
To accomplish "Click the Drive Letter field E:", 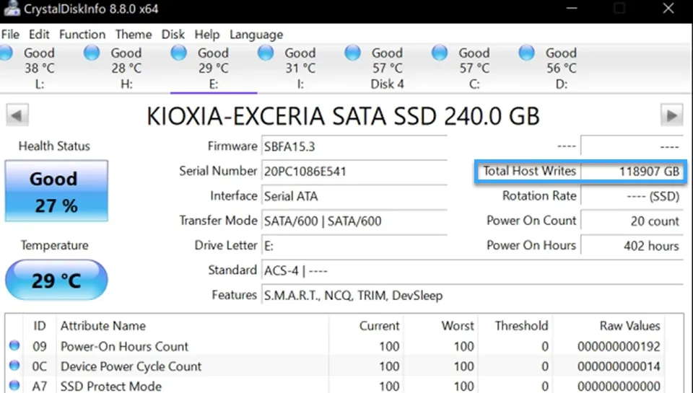I will 354,246.
